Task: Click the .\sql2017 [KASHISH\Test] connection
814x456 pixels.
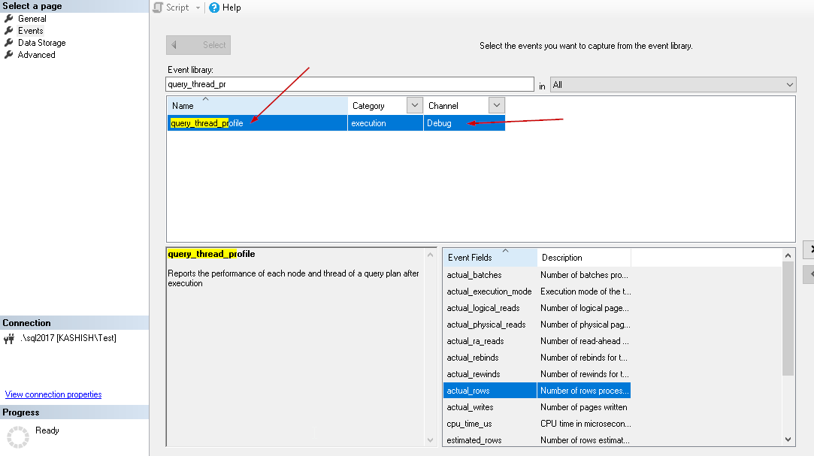Action: click(68, 338)
